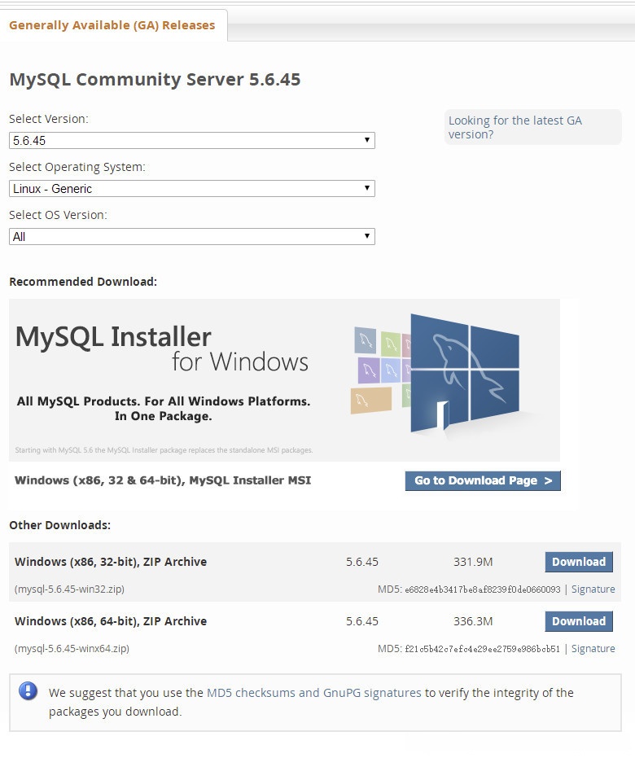Open Signature link for mysql-5.6.45-win32.zip
Viewport: 635px width, 758px height.
[x=593, y=589]
